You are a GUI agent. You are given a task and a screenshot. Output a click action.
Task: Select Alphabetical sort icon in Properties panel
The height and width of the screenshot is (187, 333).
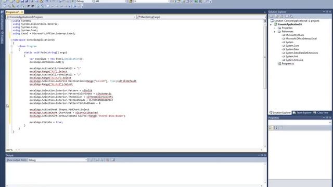click(x=275, y=128)
